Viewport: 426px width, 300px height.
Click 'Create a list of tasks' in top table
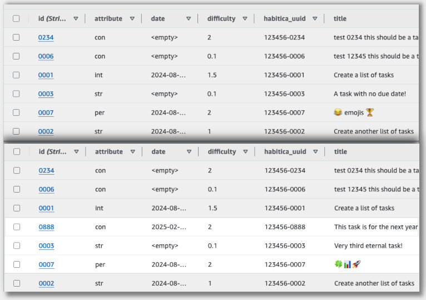click(x=364, y=75)
